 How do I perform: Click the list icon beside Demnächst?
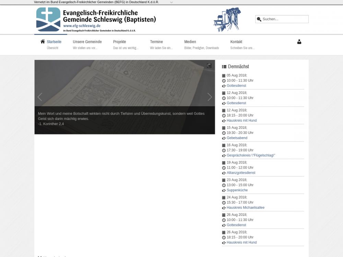click(224, 66)
